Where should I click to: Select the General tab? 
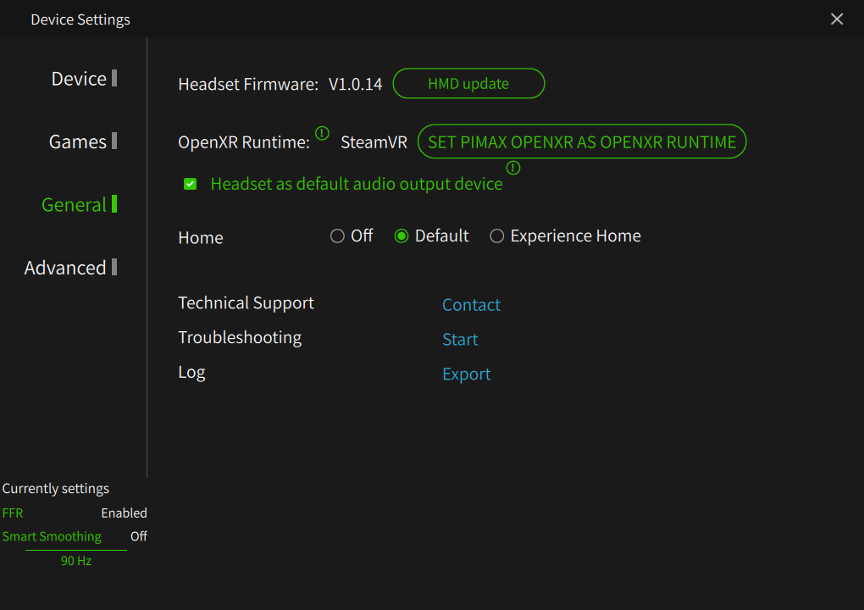click(x=75, y=204)
